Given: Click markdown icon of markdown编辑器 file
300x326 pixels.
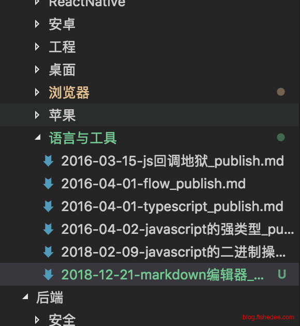Looking at the screenshot, I should [x=48, y=274].
